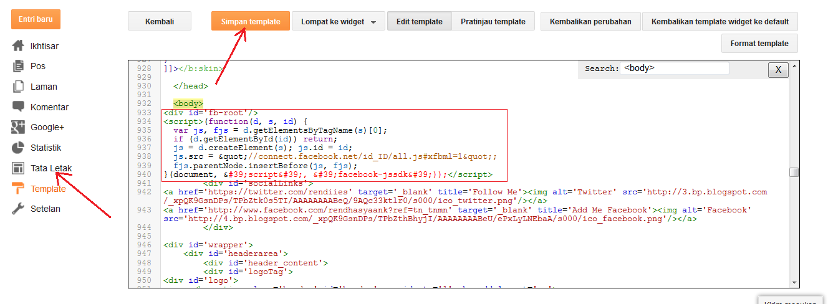The image size is (828, 304).
Task: Click Kembalikan perubahan button
Action: (590, 21)
